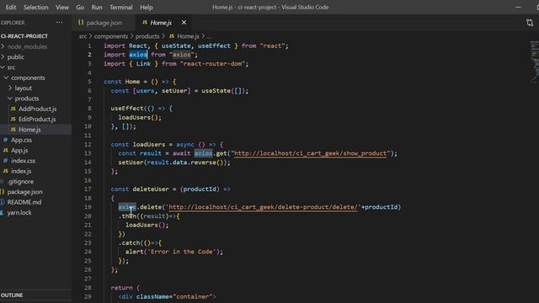Open package.json in the explorer tree

tap(24, 192)
